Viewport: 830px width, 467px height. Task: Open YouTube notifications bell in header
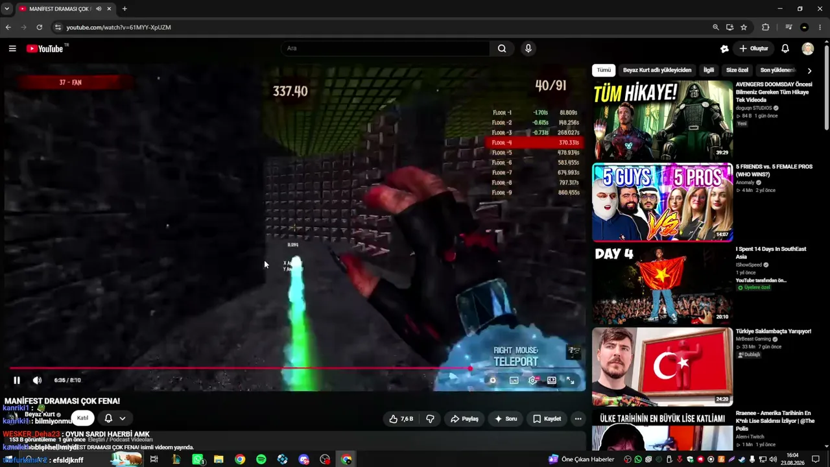(x=785, y=49)
